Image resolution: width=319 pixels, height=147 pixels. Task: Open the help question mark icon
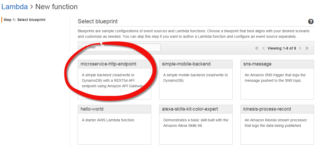coord(311,21)
